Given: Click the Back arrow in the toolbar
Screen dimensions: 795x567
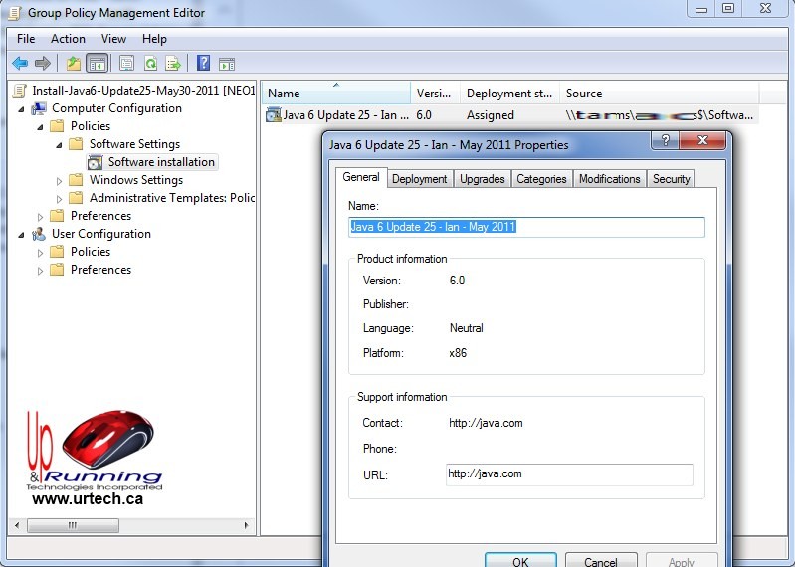Looking at the screenshot, I should 20,64.
